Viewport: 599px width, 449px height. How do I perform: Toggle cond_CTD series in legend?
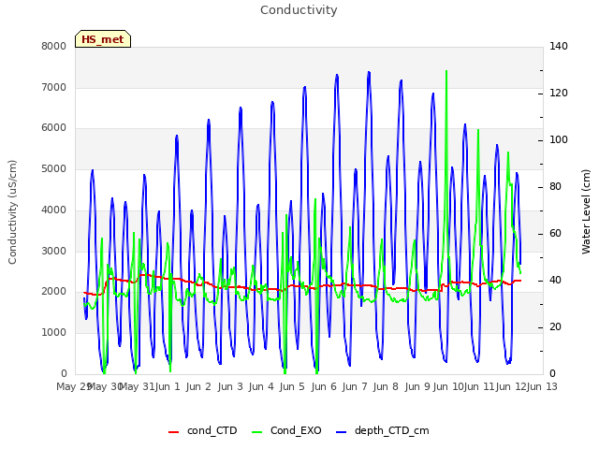tap(203, 430)
